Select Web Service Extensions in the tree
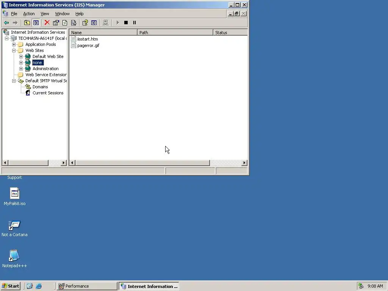This screenshot has height=291, width=388. 46,75
